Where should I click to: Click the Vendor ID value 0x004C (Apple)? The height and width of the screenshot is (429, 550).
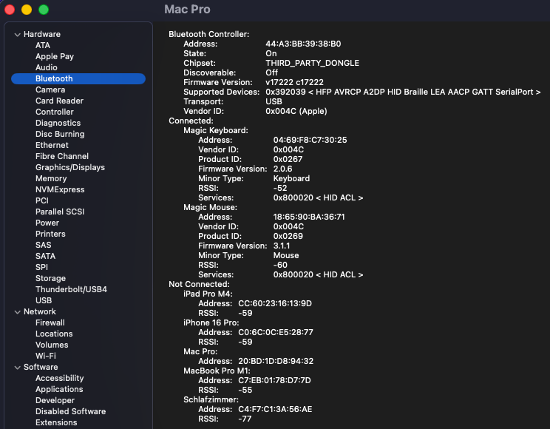click(296, 111)
